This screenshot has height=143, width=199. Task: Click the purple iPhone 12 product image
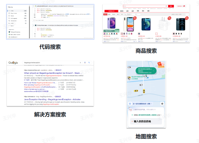[111, 23]
